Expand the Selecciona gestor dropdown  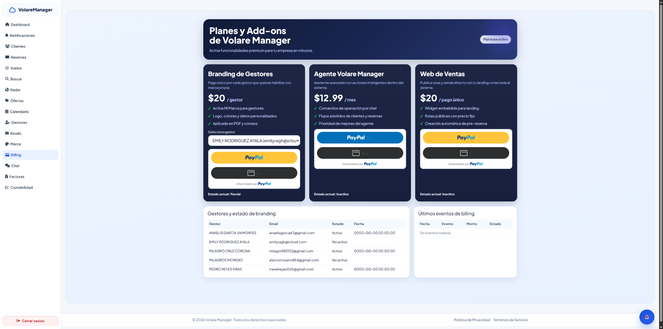254,140
